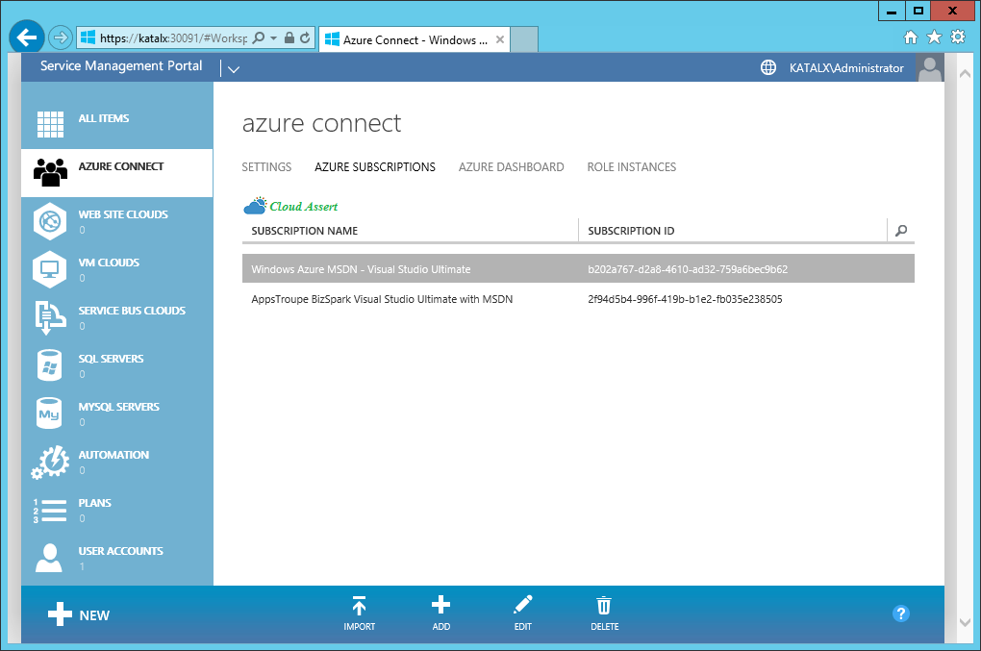Click the NEW button

click(x=79, y=614)
